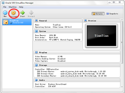Open Settings via the gear icon
The height and width of the screenshot is (93, 125).
pyautogui.click(x=13, y=13)
